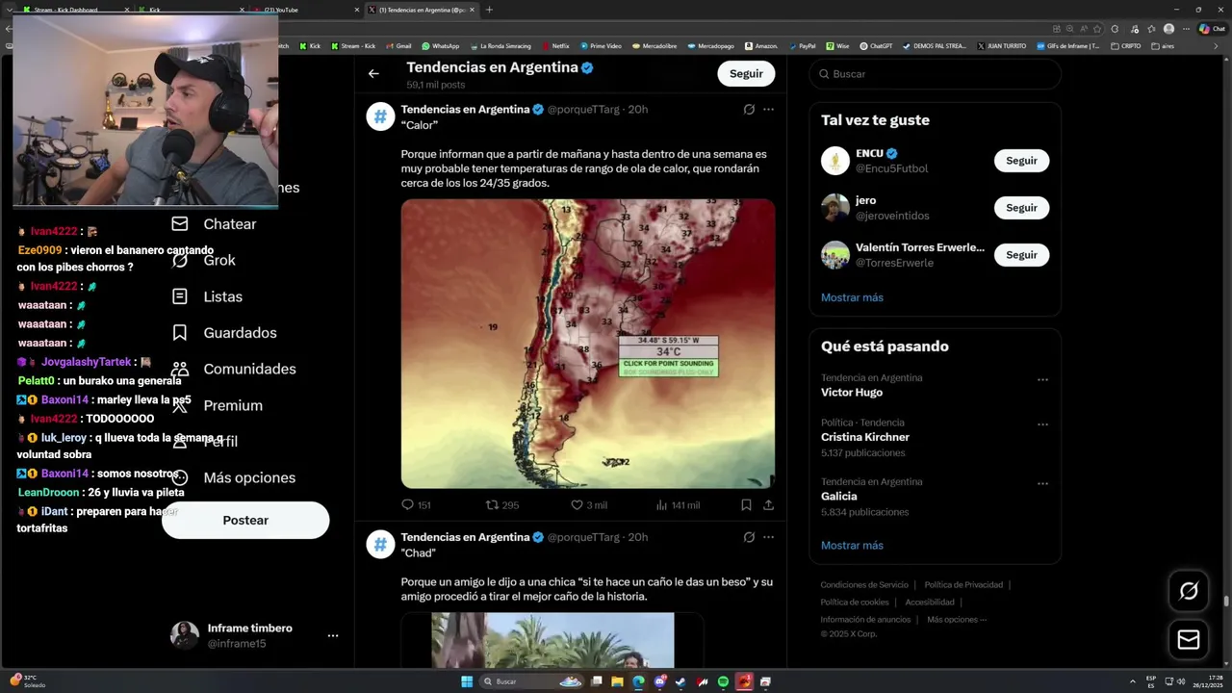1232x693 pixels.
Task: Bookmark the Calor post
Action: point(746,504)
